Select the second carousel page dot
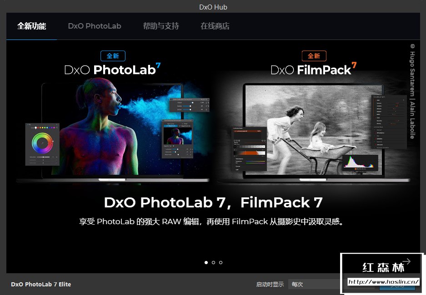This screenshot has width=426, height=295. (214, 262)
